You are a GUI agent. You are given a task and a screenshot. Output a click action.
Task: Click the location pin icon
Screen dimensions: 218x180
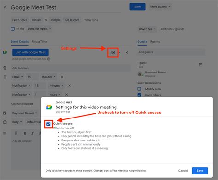pos(5,68)
